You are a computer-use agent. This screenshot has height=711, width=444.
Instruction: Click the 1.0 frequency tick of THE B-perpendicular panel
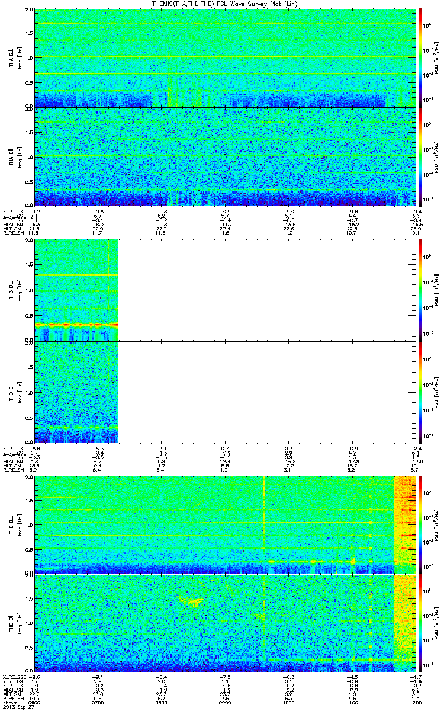point(30,525)
